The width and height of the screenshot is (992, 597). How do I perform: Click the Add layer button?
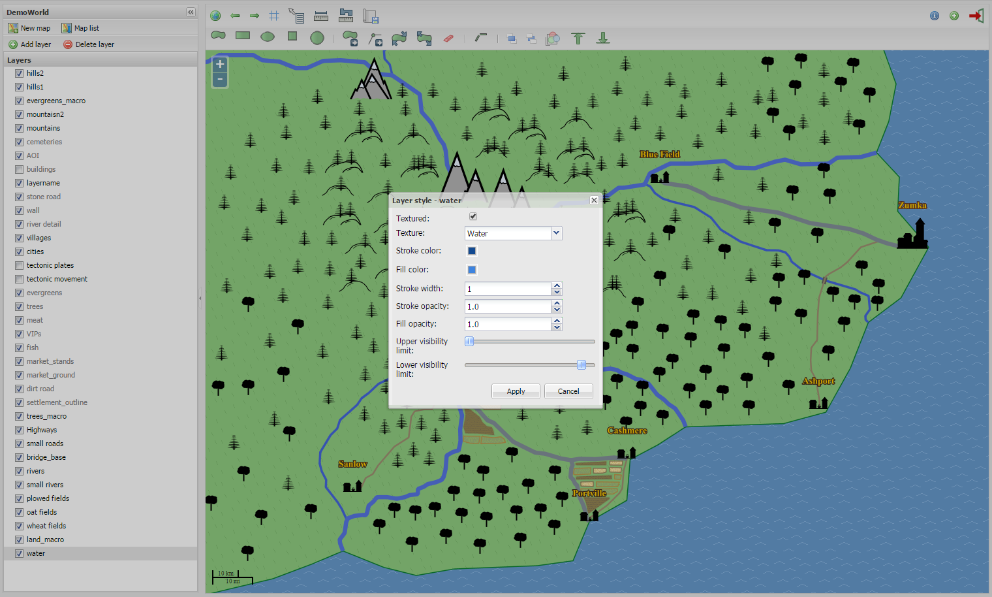(30, 44)
